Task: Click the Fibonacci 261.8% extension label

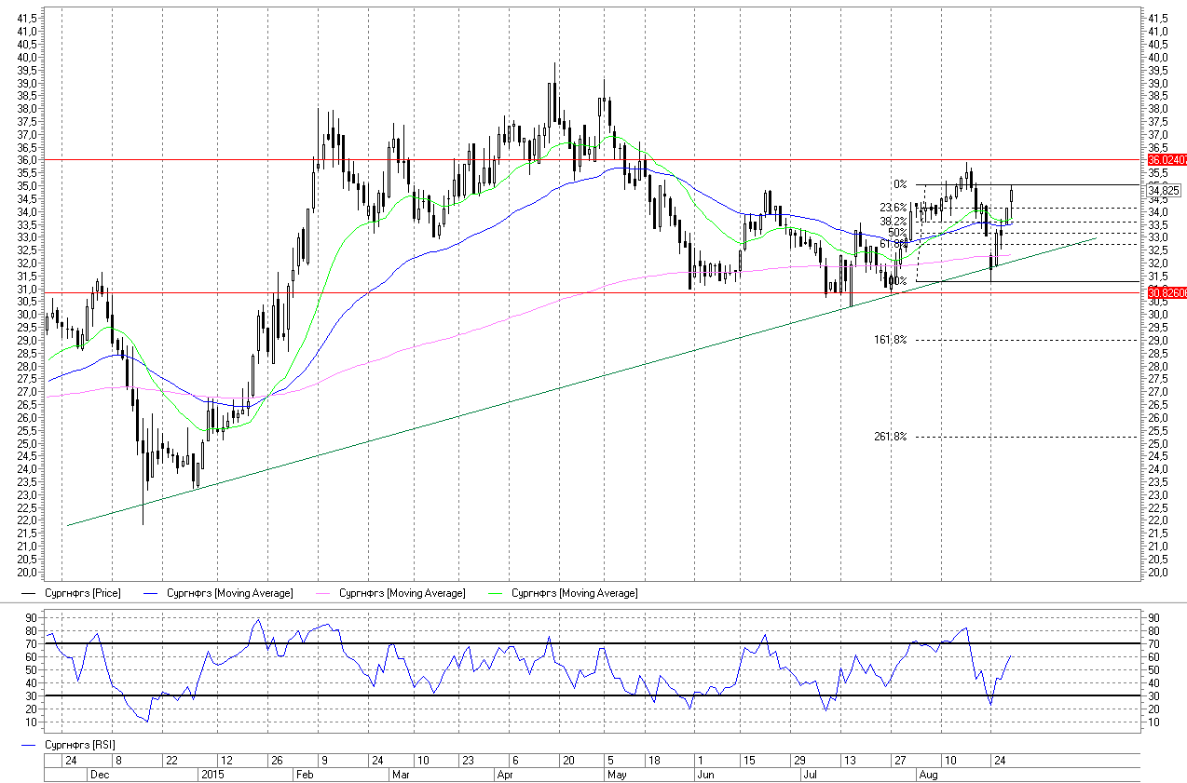Action: 890,437
